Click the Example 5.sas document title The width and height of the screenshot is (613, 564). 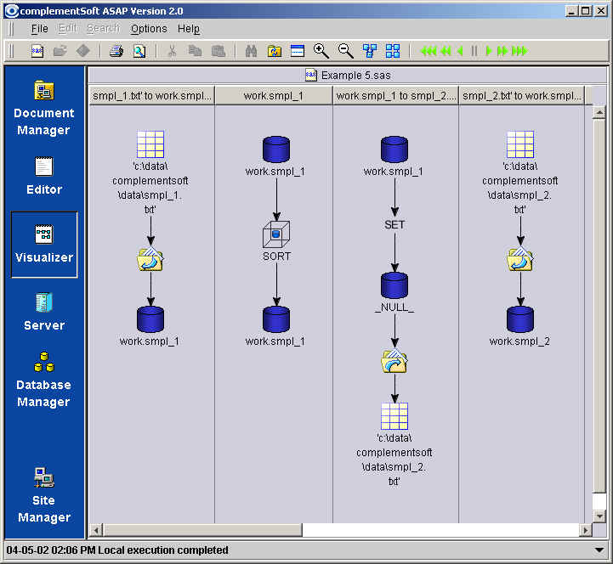[348, 75]
